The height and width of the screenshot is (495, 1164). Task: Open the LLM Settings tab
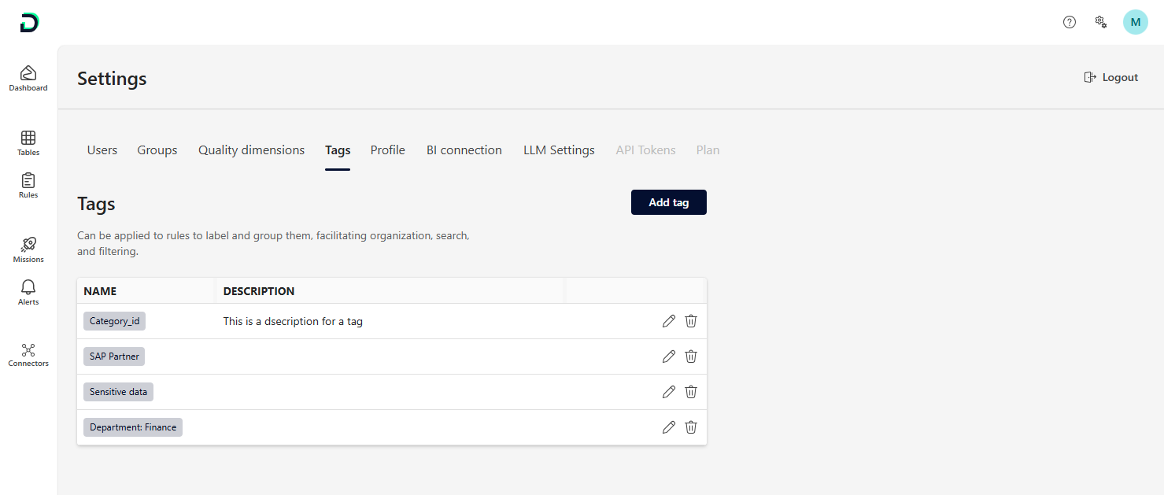[x=559, y=150]
